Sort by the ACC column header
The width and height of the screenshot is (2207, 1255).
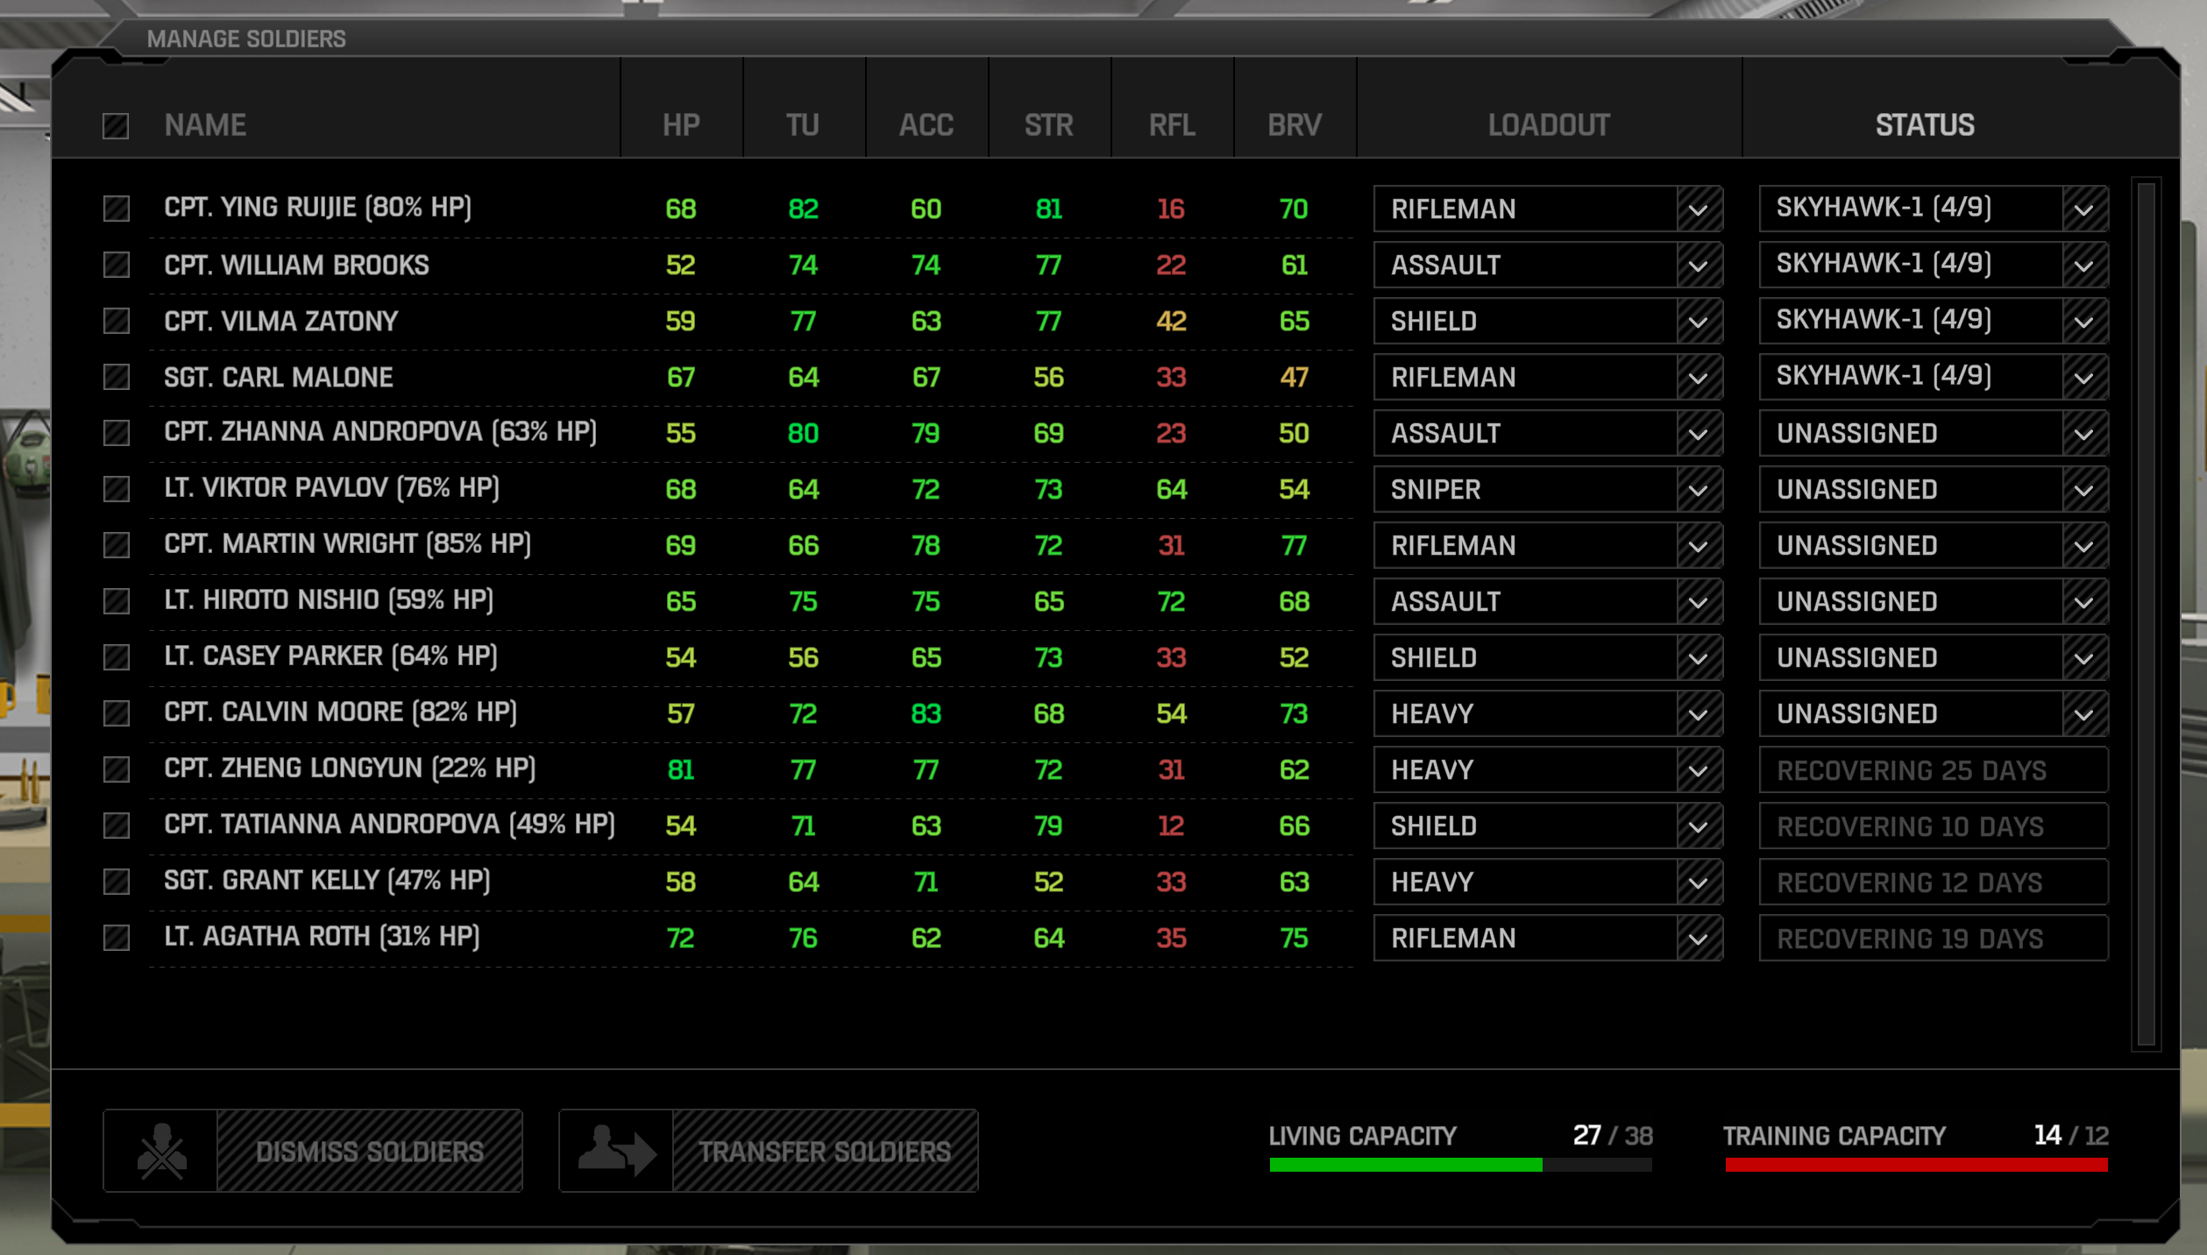click(926, 125)
